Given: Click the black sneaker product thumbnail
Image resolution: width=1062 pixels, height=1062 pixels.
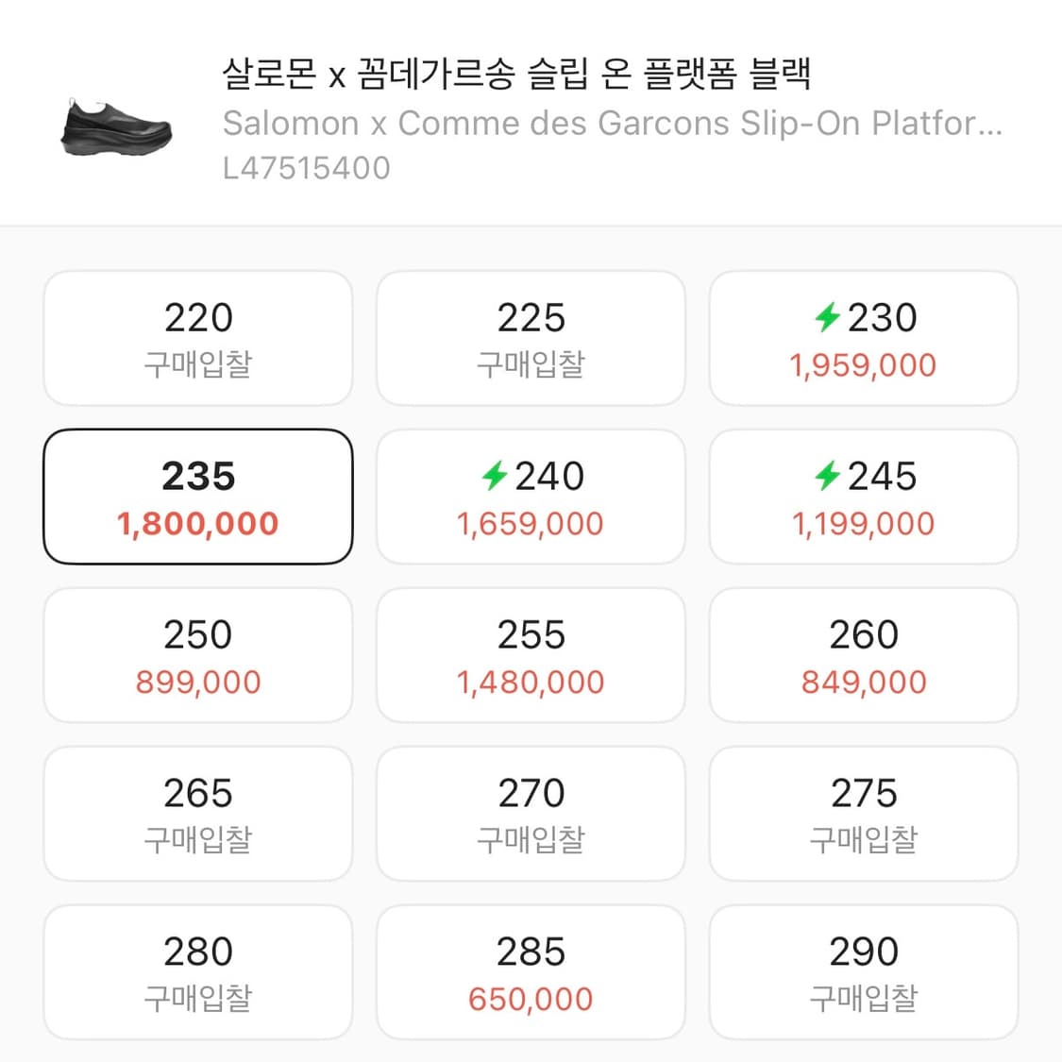Looking at the screenshot, I should [x=115, y=127].
